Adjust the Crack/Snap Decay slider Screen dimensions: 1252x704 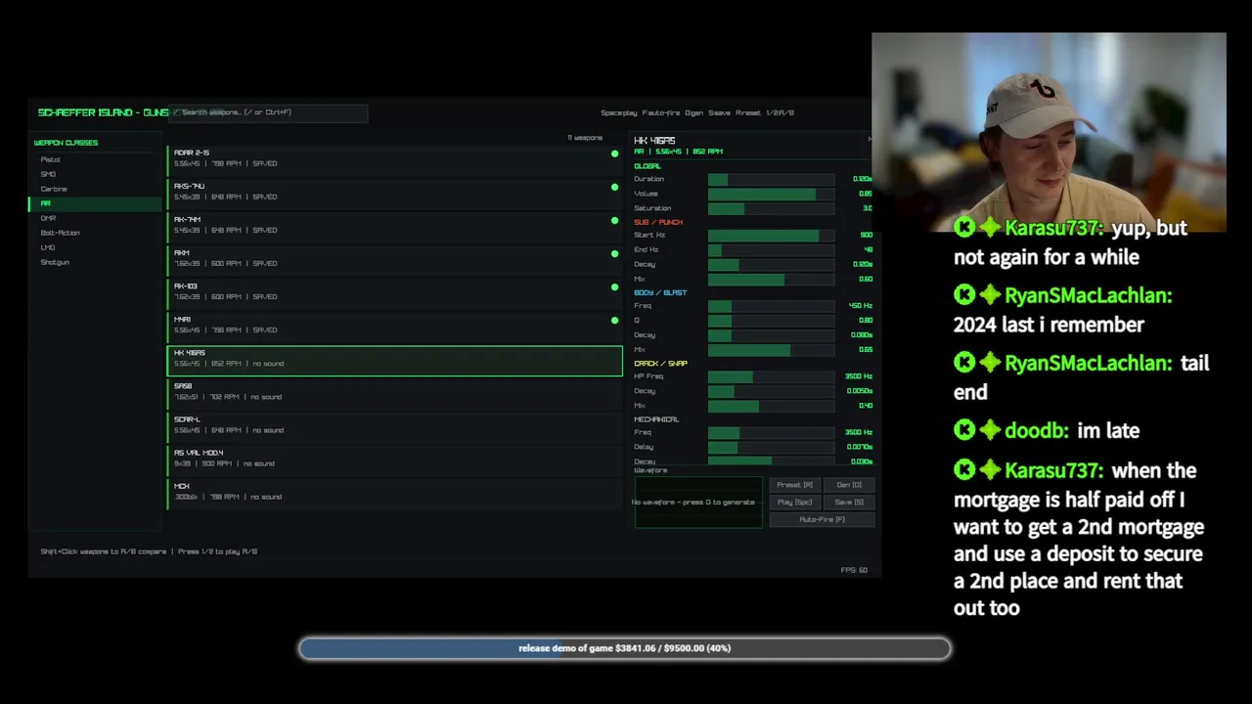pyautogui.click(x=771, y=391)
